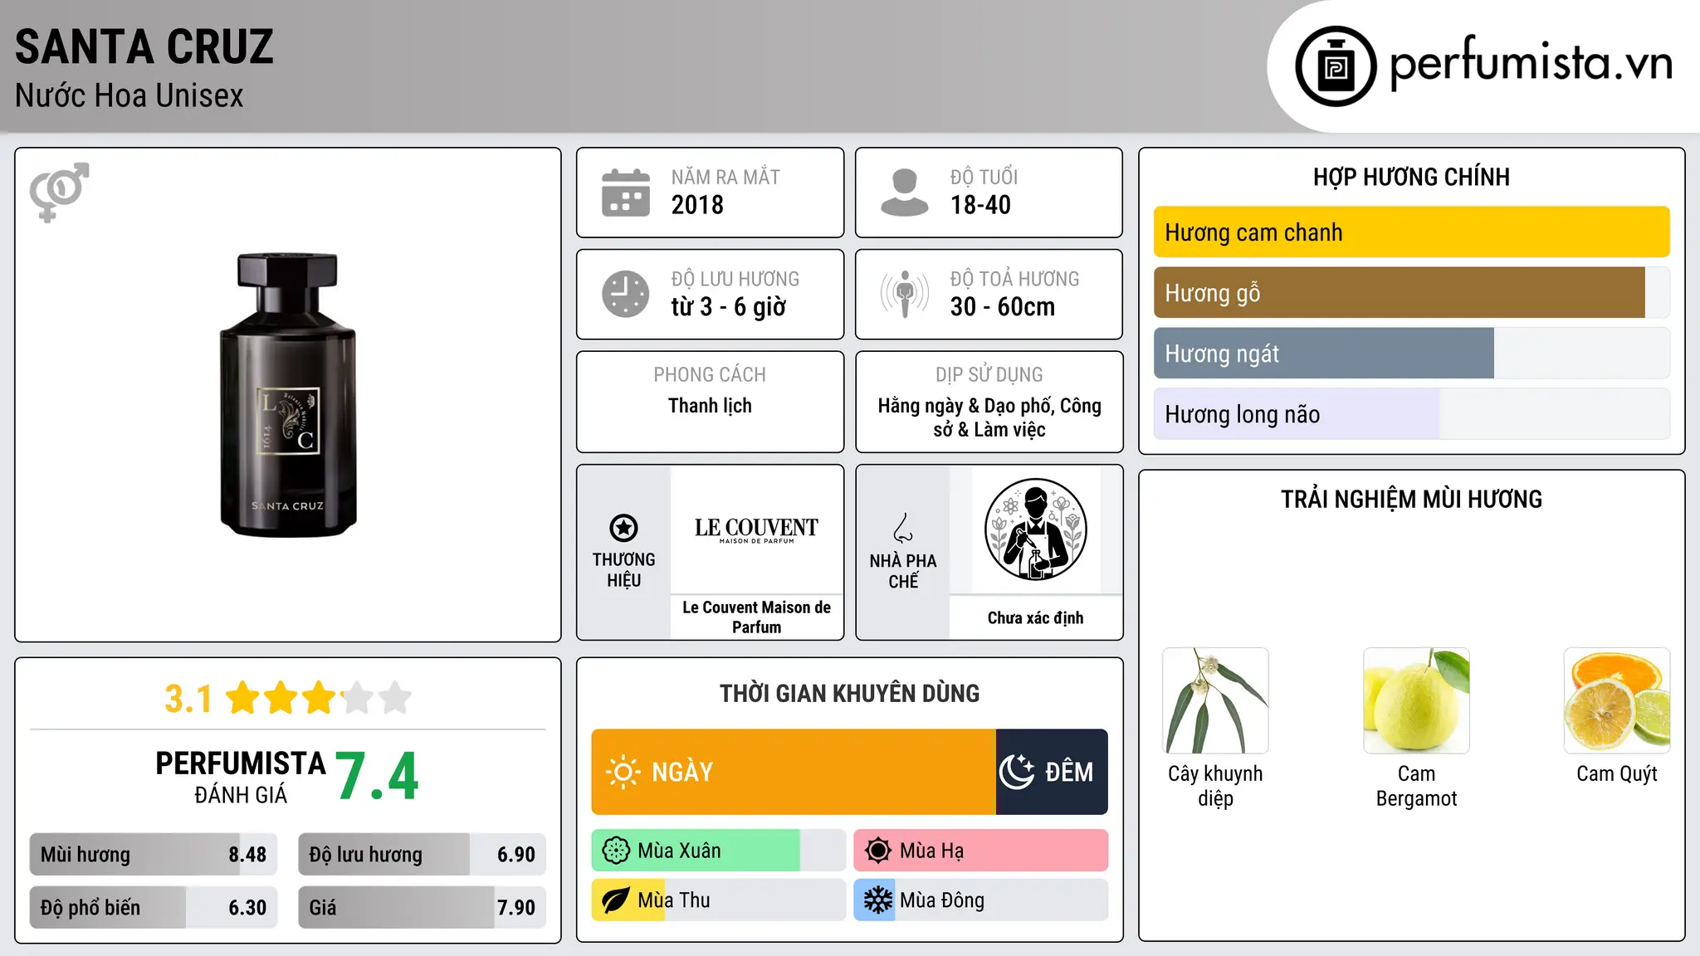Viewport: 1700px width, 956px height.
Task: Open the Cây khuynh diệp eucalyptus image
Action: point(1215,700)
